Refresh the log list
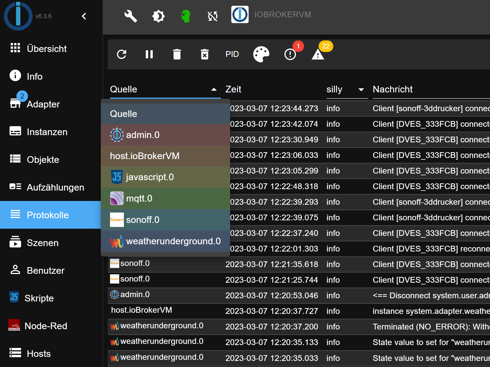This screenshot has width=490, height=367. point(122,54)
